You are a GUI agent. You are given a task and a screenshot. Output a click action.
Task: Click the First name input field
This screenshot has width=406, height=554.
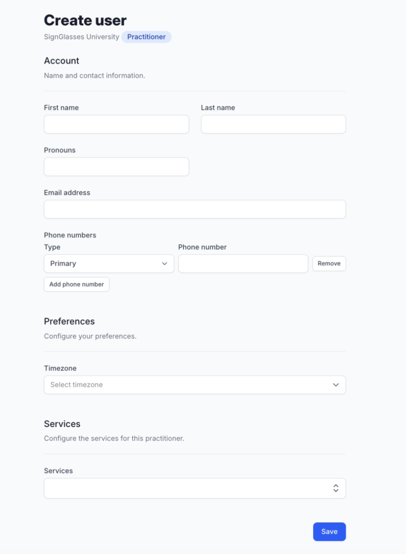pos(116,124)
